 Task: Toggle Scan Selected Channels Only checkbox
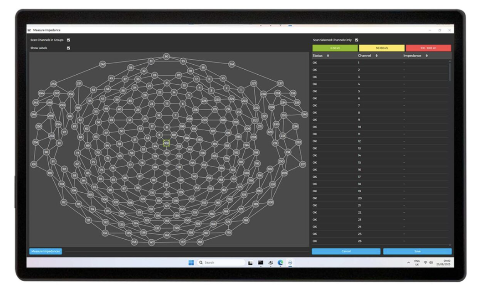point(357,40)
